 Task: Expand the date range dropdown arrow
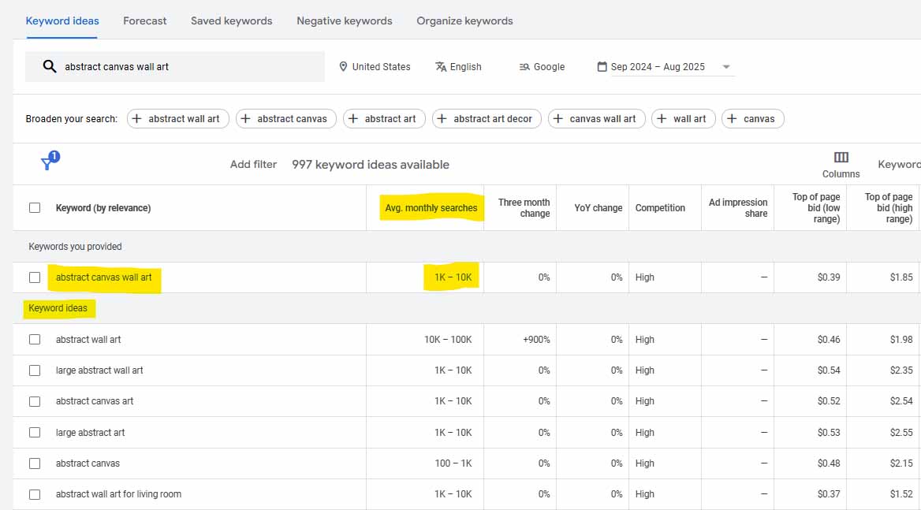[725, 67]
